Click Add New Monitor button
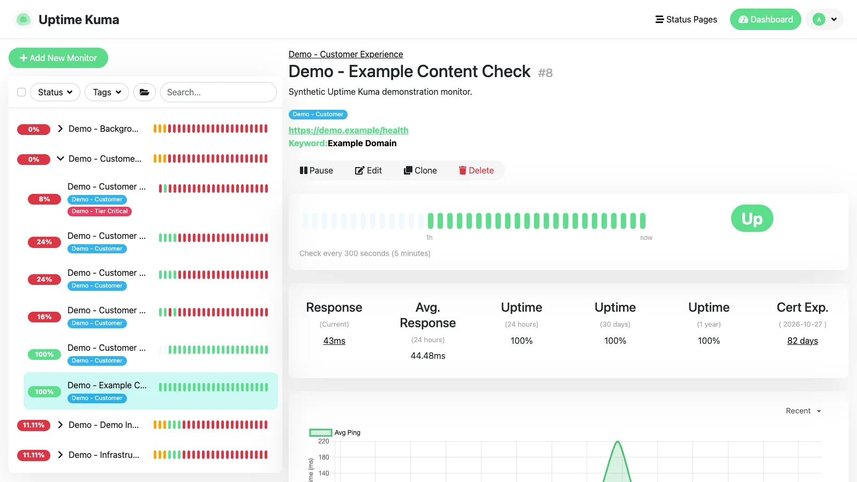Image resolution: width=857 pixels, height=482 pixels. click(58, 58)
